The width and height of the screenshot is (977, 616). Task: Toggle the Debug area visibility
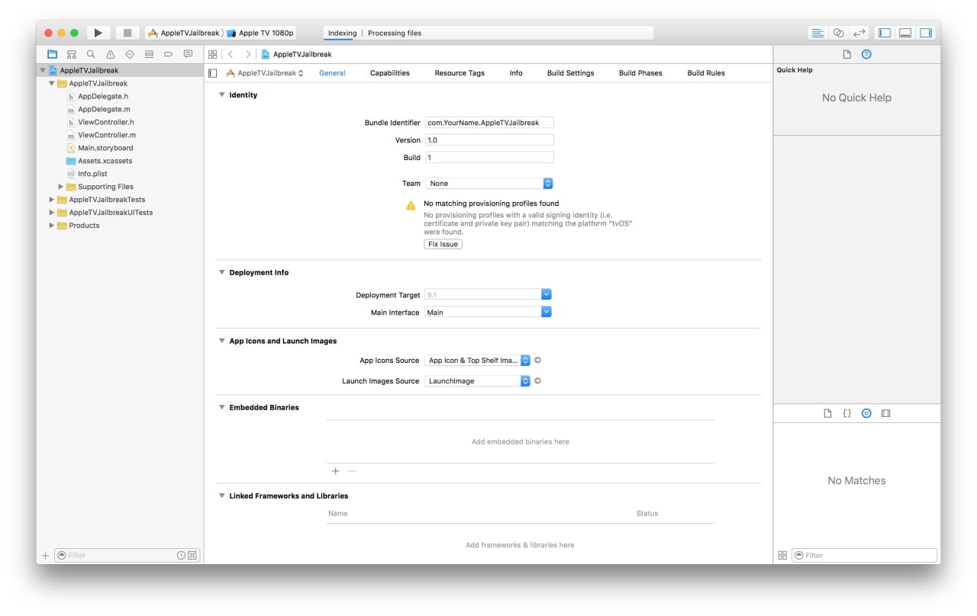pos(905,33)
